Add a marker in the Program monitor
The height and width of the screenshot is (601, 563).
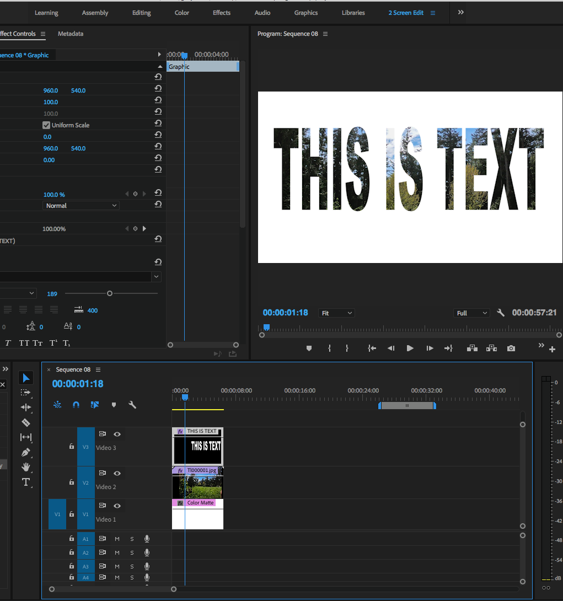[x=309, y=348]
